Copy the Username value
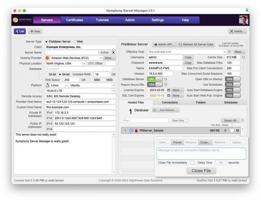The height and width of the screenshot is (200, 261). click(188, 57)
